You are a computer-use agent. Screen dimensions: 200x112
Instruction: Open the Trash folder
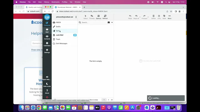65,39
